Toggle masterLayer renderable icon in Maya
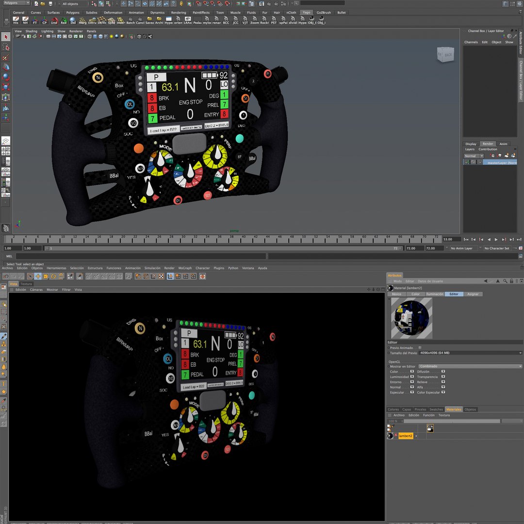Screen dimensions: 524x524 click(467, 162)
